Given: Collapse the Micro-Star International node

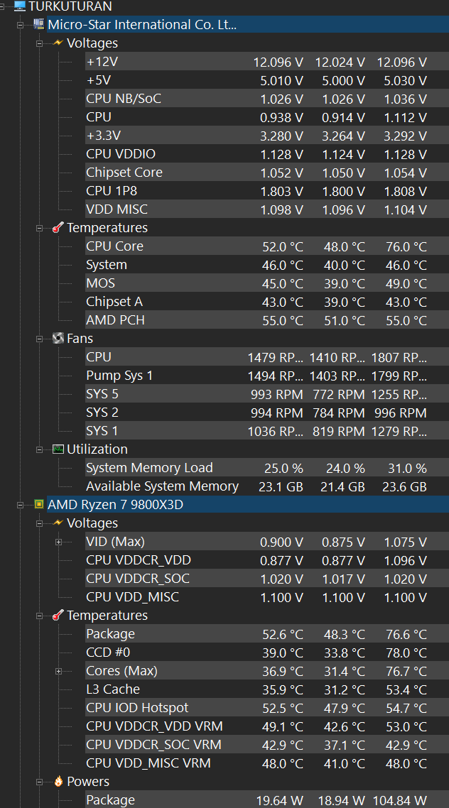Looking at the screenshot, I should click(20, 25).
